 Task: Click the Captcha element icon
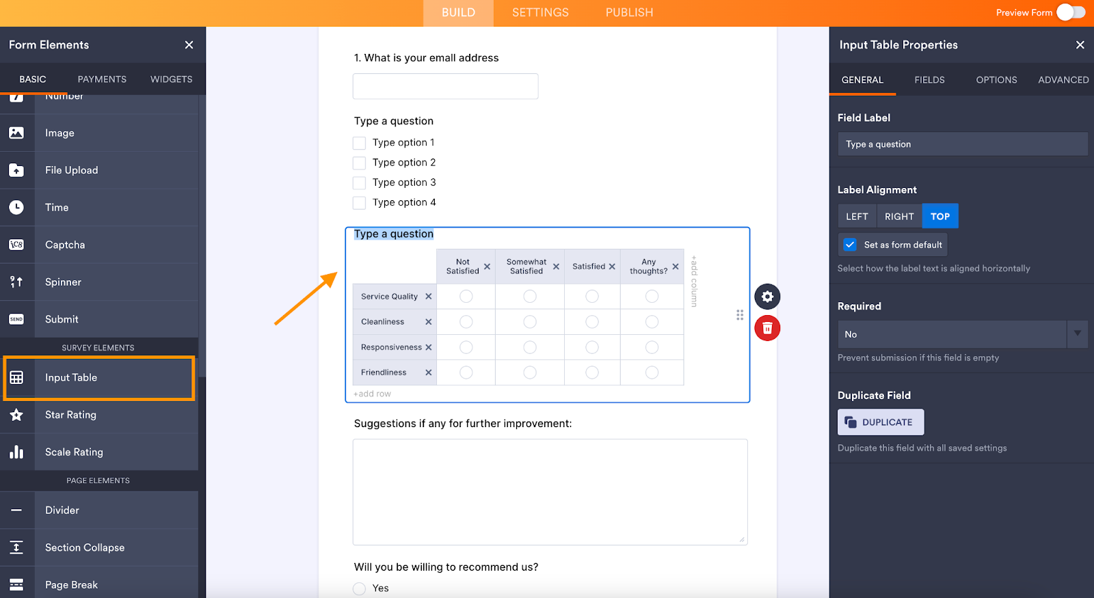click(x=16, y=245)
